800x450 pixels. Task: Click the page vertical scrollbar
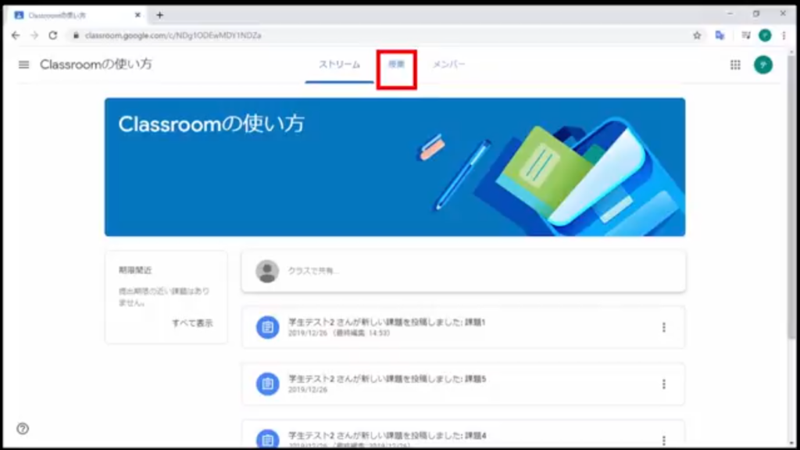click(791, 196)
